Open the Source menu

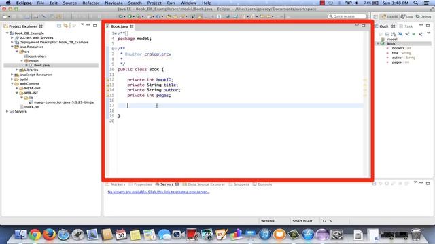(x=69, y=3)
